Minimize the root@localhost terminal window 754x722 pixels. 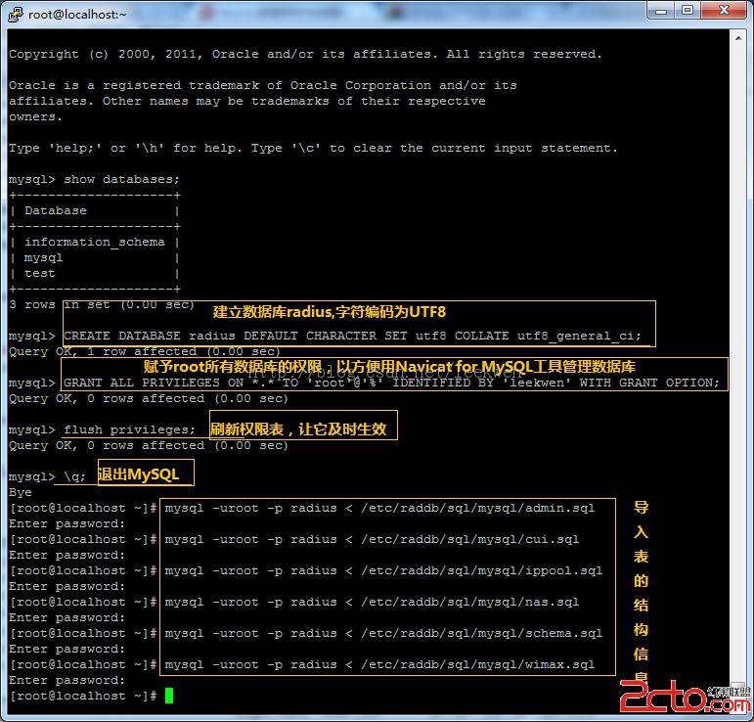661,11
